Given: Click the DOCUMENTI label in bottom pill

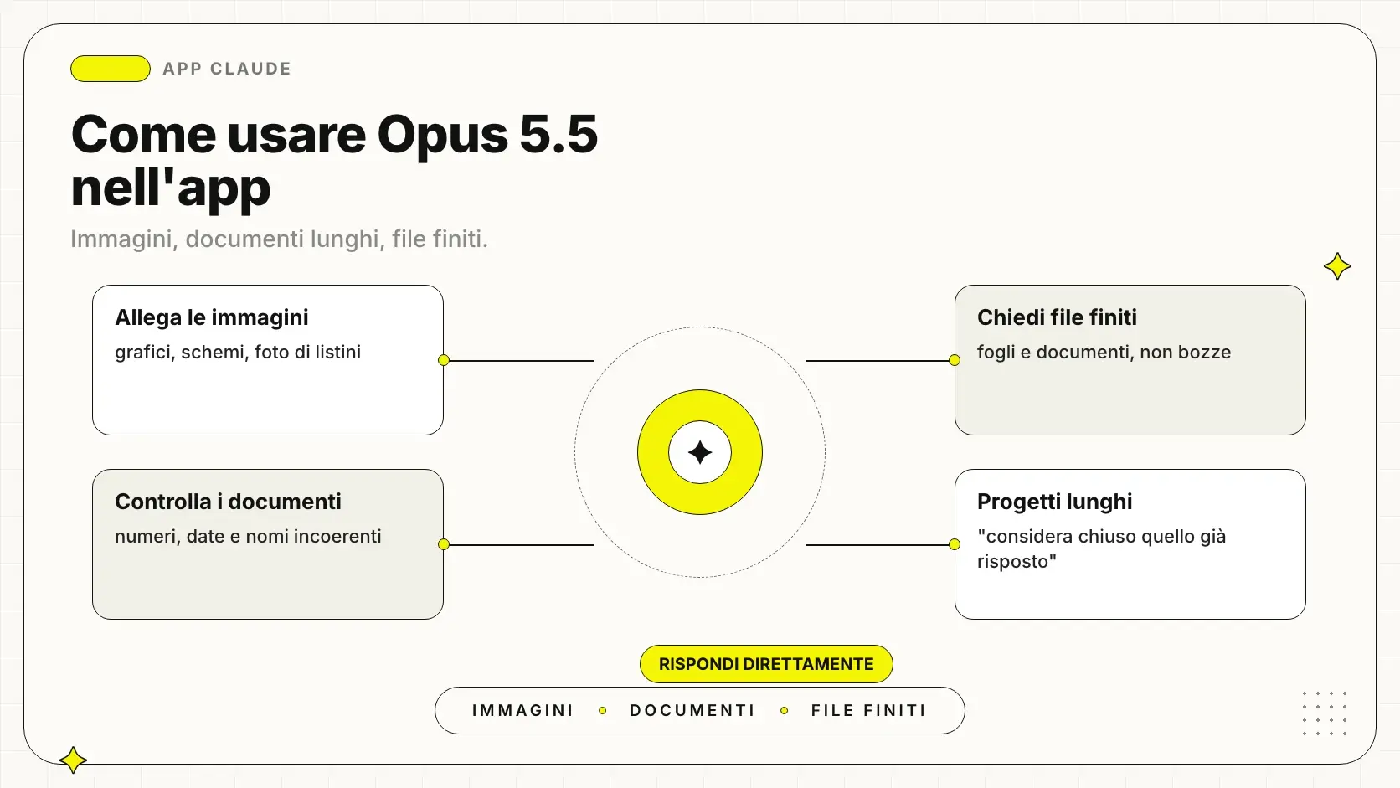Looking at the screenshot, I should (x=692, y=710).
